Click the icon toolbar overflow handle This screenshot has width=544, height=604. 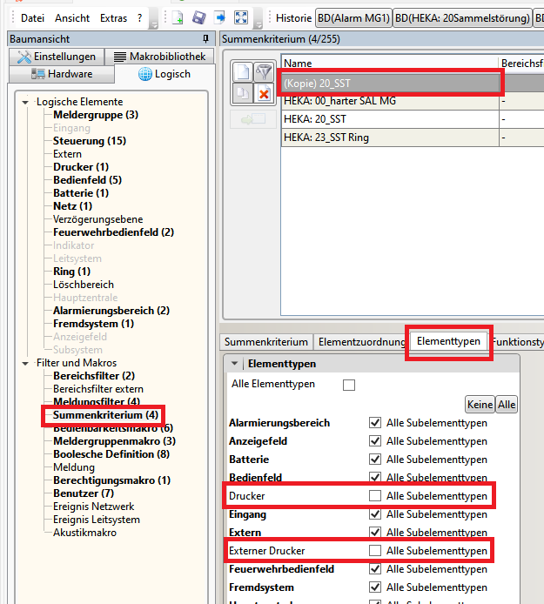click(x=259, y=18)
